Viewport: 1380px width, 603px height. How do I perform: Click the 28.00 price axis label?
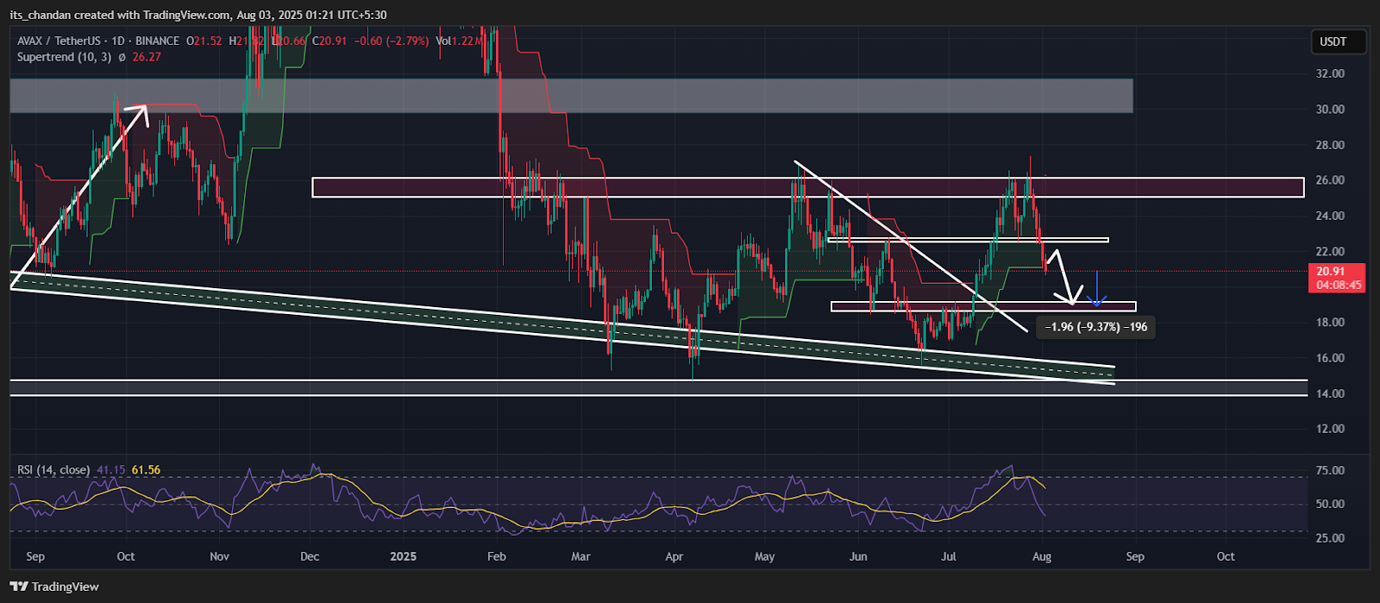(x=1330, y=145)
